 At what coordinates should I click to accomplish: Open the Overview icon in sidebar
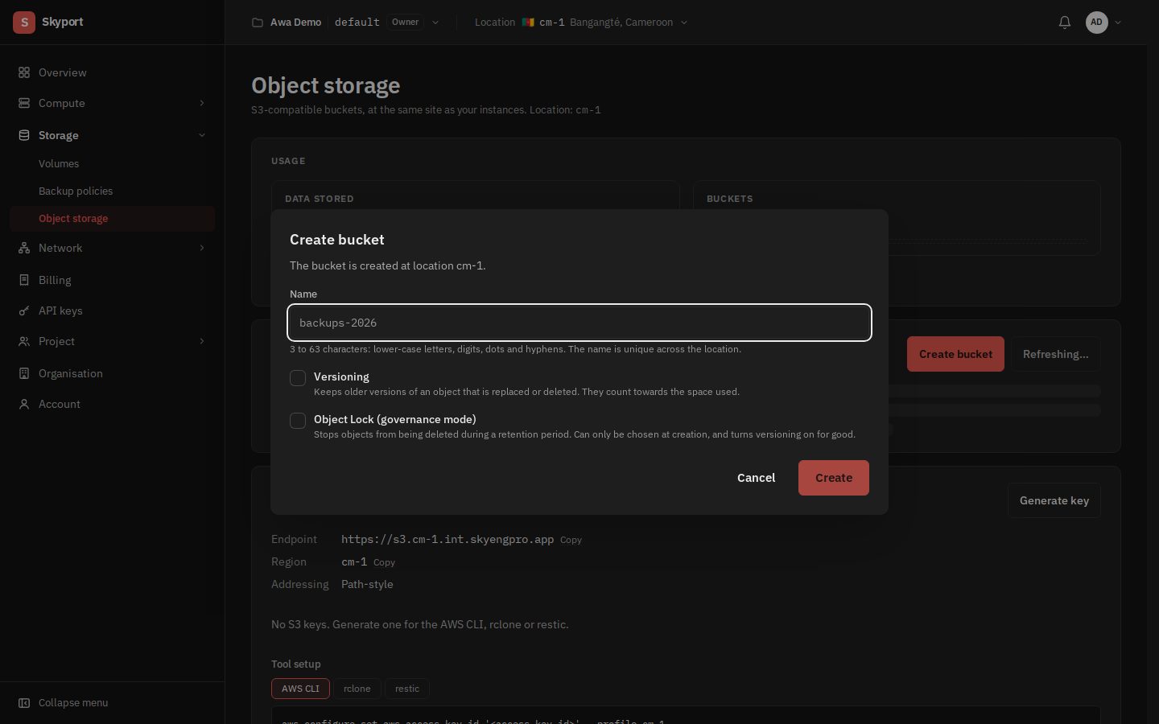tap(24, 72)
